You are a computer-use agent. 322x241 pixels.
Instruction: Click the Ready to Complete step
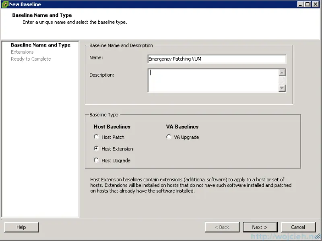[x=30, y=59]
